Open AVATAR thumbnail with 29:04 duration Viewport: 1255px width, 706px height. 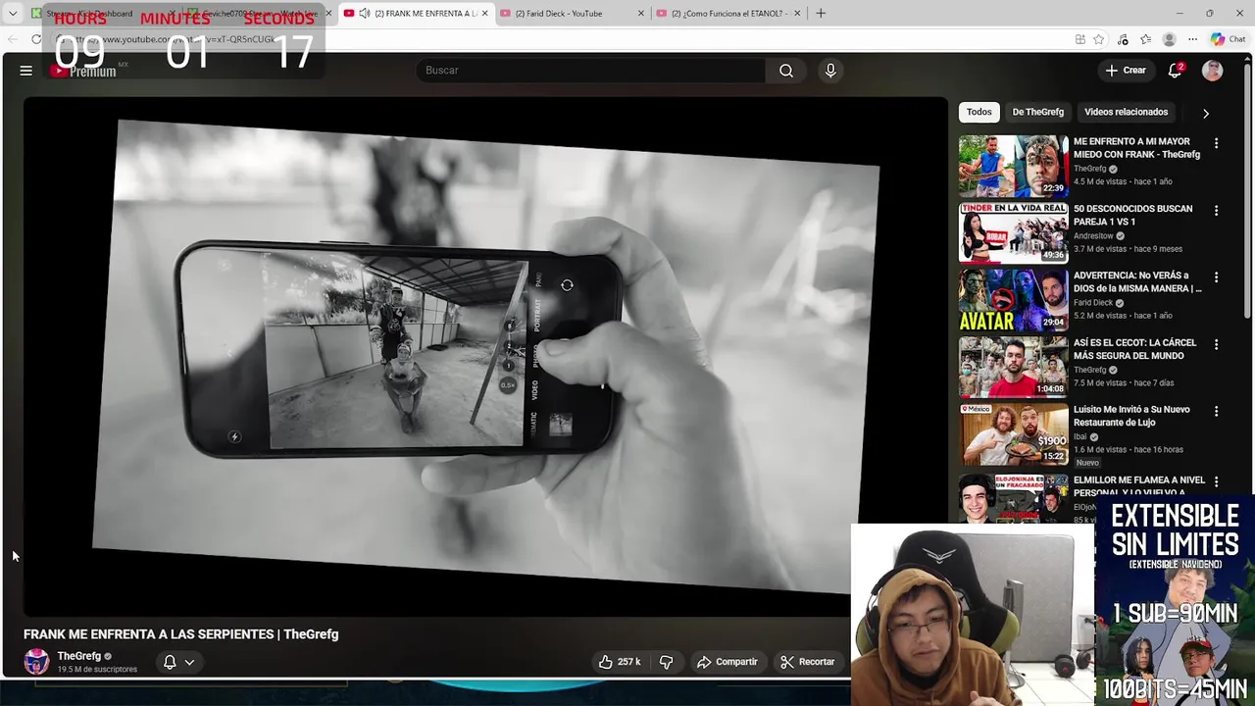1013,300
